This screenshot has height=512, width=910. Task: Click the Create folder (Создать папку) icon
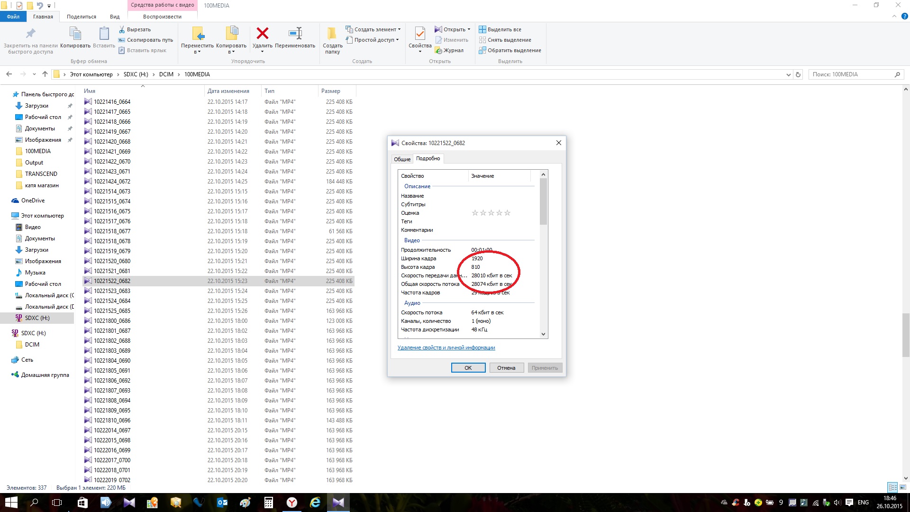click(x=332, y=34)
